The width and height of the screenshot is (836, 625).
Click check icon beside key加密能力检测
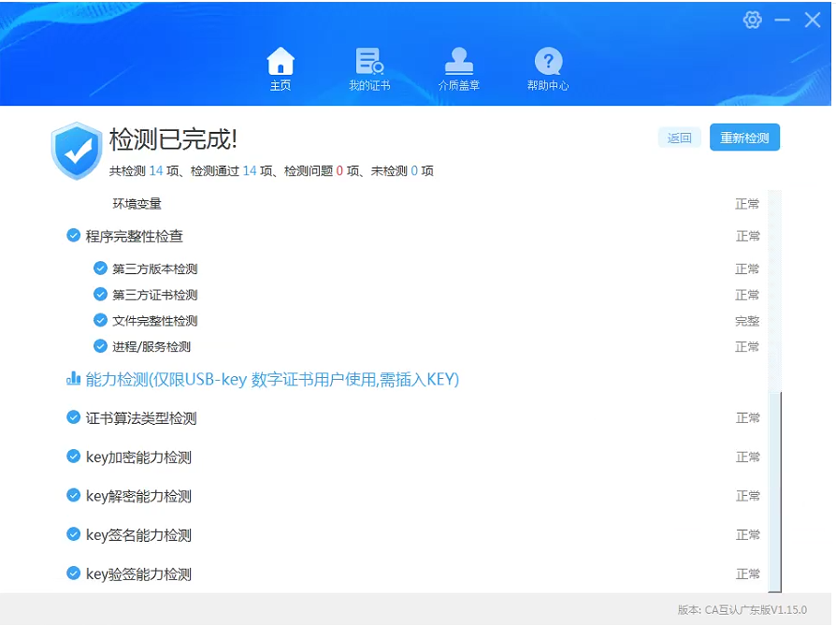point(73,457)
